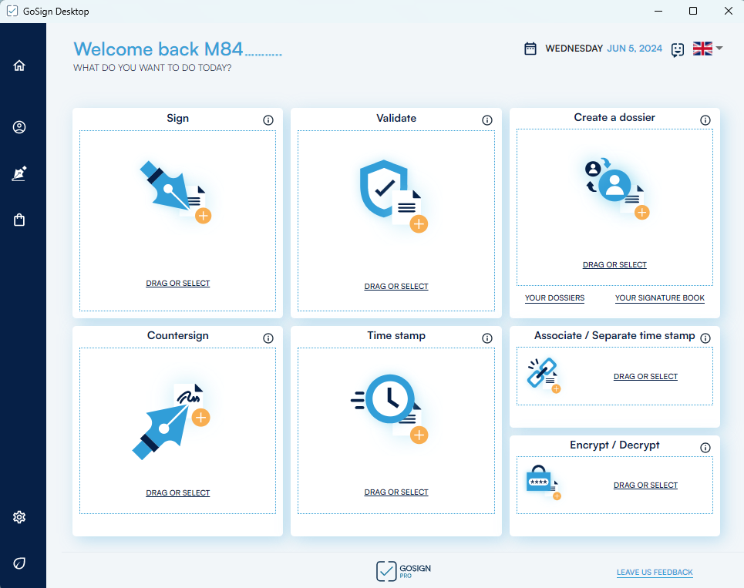Expand the language flag dropdown

pyautogui.click(x=708, y=49)
